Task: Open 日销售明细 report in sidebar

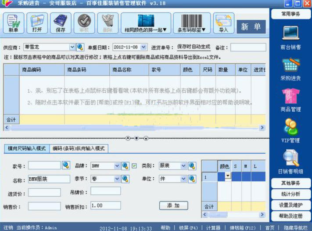Action: tap(290, 162)
